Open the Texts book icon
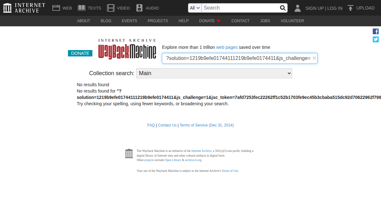The image size is (381, 214). point(82,8)
